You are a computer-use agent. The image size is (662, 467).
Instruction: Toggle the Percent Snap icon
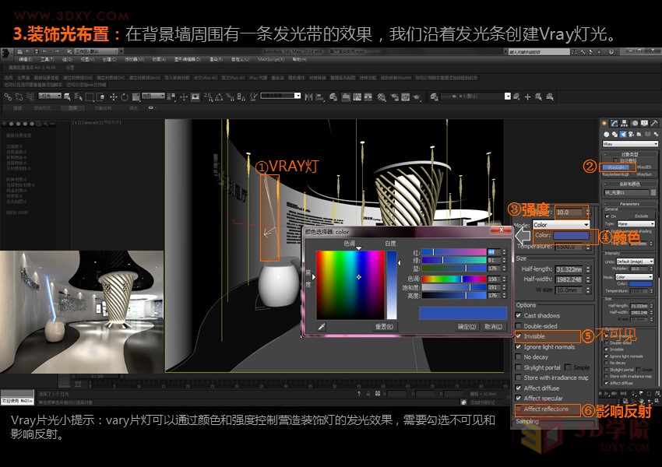230,97
